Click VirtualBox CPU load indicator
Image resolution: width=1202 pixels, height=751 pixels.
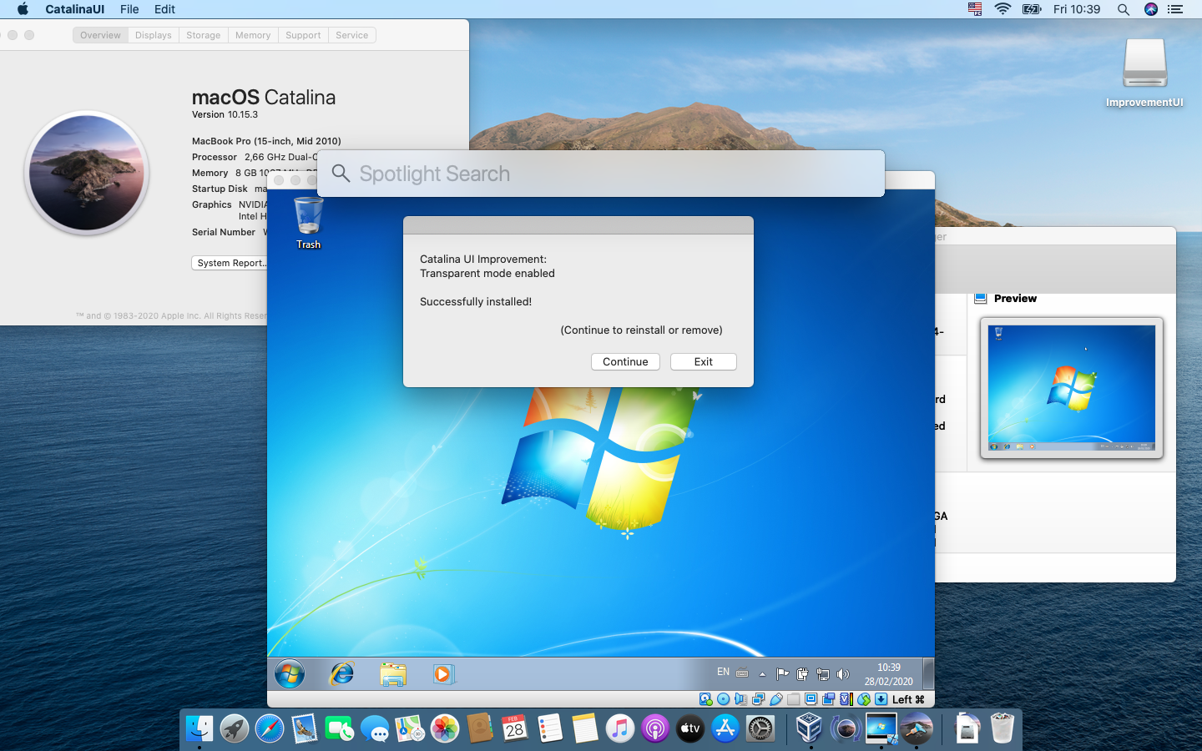(x=846, y=699)
